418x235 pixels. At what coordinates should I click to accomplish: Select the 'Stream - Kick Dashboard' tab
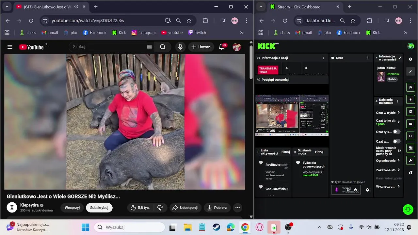pyautogui.click(x=305, y=7)
